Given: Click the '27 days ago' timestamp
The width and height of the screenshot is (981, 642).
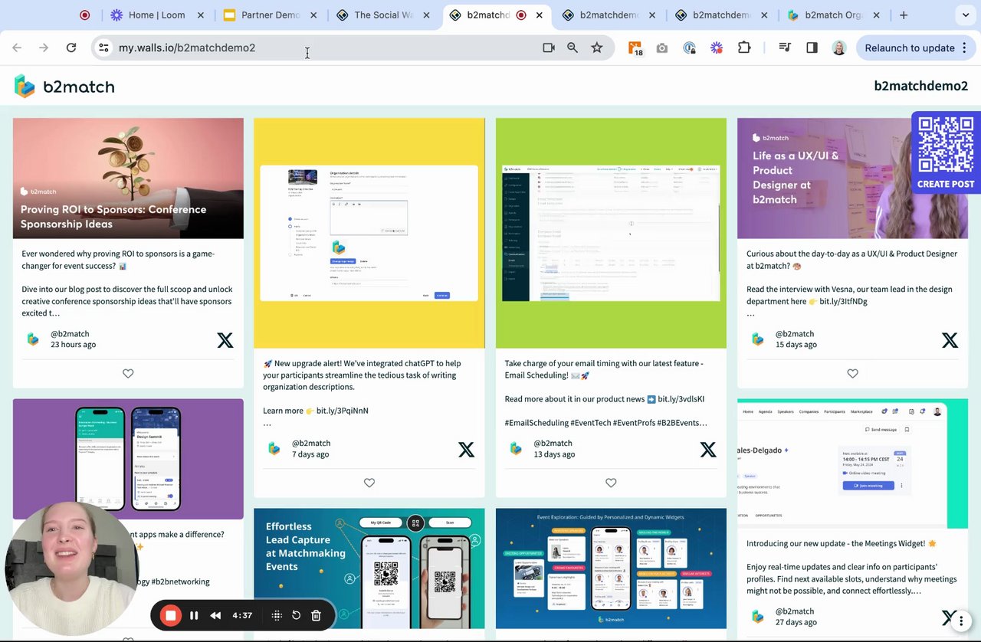Looking at the screenshot, I should coord(796,622).
